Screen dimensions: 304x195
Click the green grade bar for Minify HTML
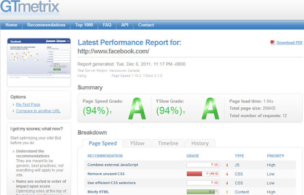[203, 192]
